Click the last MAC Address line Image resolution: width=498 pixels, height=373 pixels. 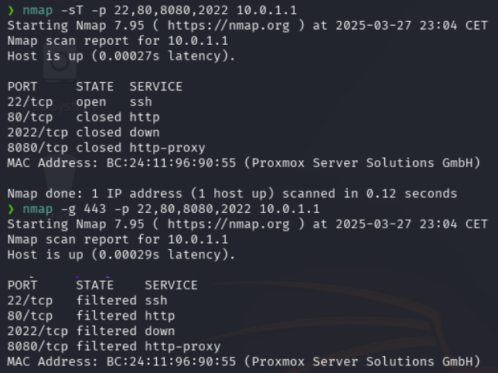244,362
